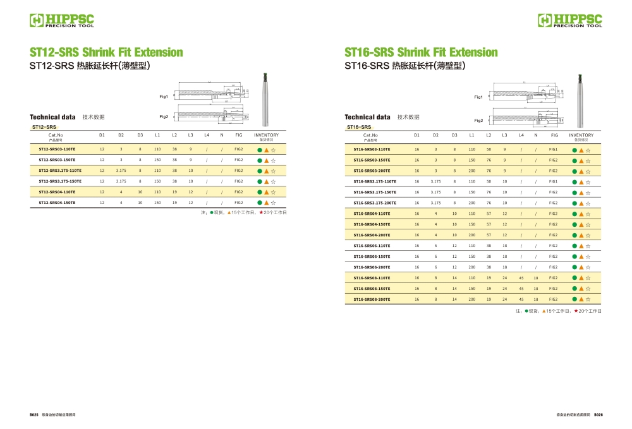
Task: Click the "ST12-SRS Shrink Fit Extension" heading
Action: [x=106, y=52]
